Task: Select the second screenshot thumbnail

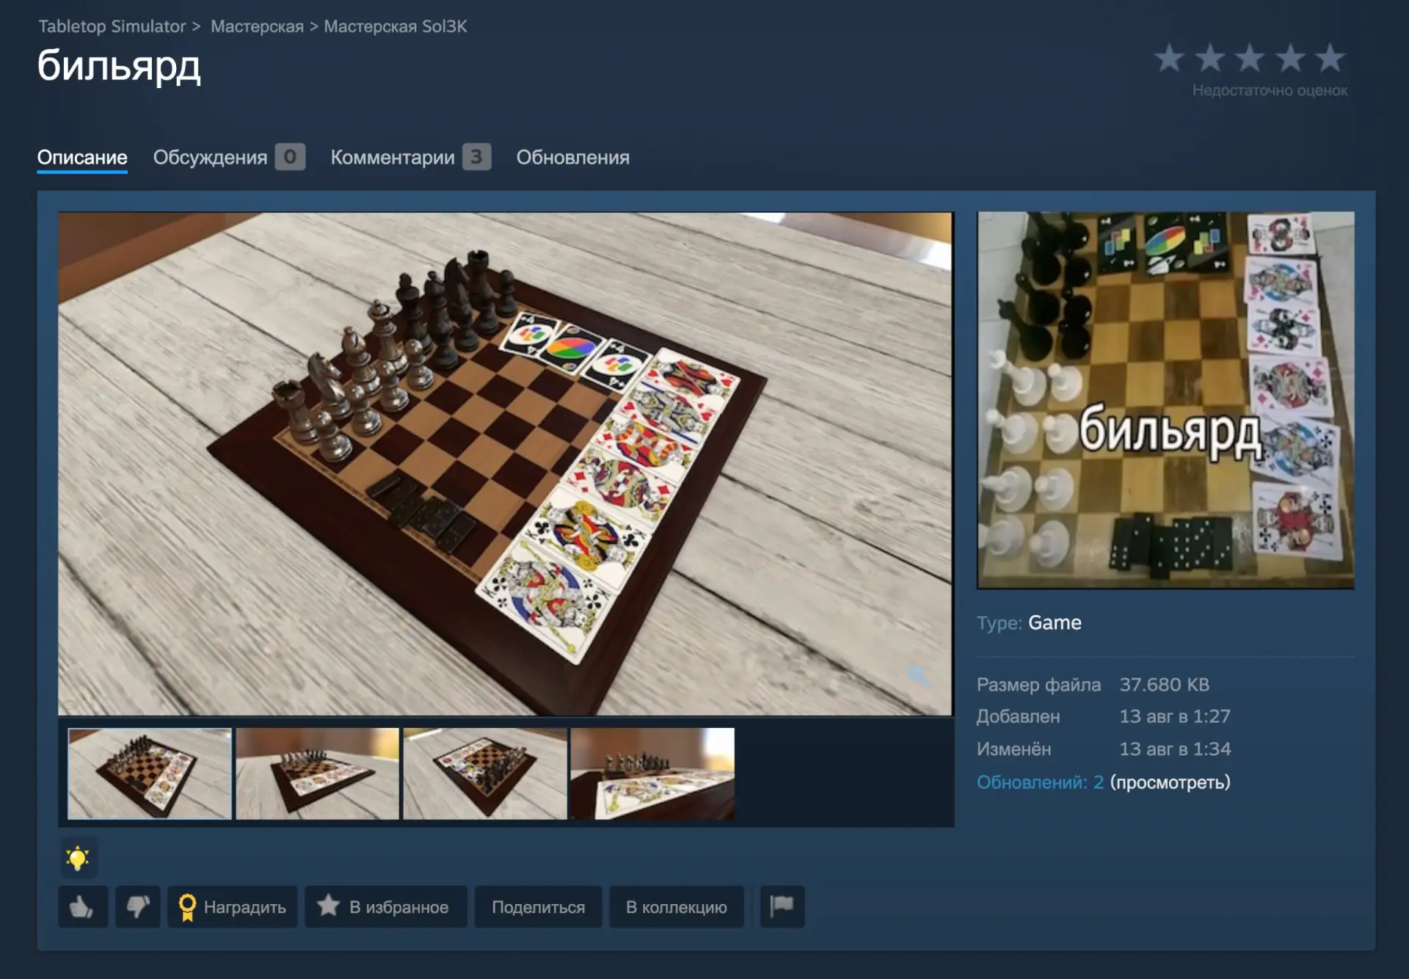Action: 317,774
